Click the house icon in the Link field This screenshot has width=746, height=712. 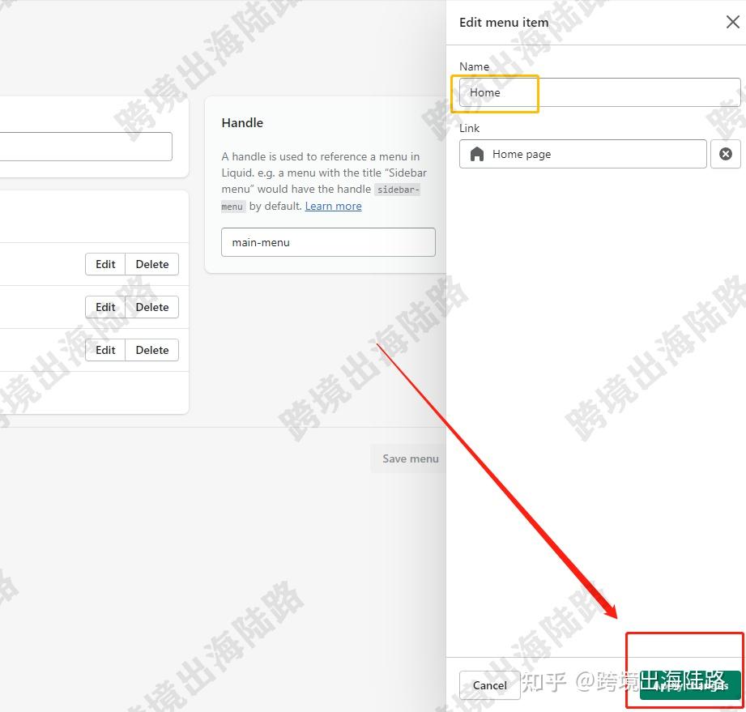tap(477, 154)
